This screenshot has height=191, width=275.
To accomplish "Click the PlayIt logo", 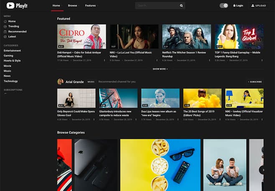I will click(17, 5).
